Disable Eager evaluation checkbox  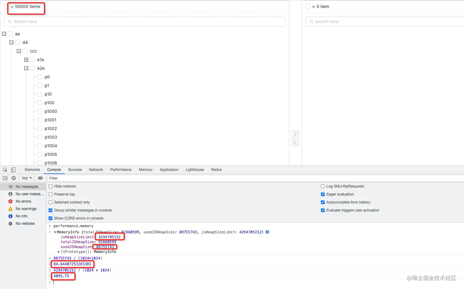click(x=323, y=194)
